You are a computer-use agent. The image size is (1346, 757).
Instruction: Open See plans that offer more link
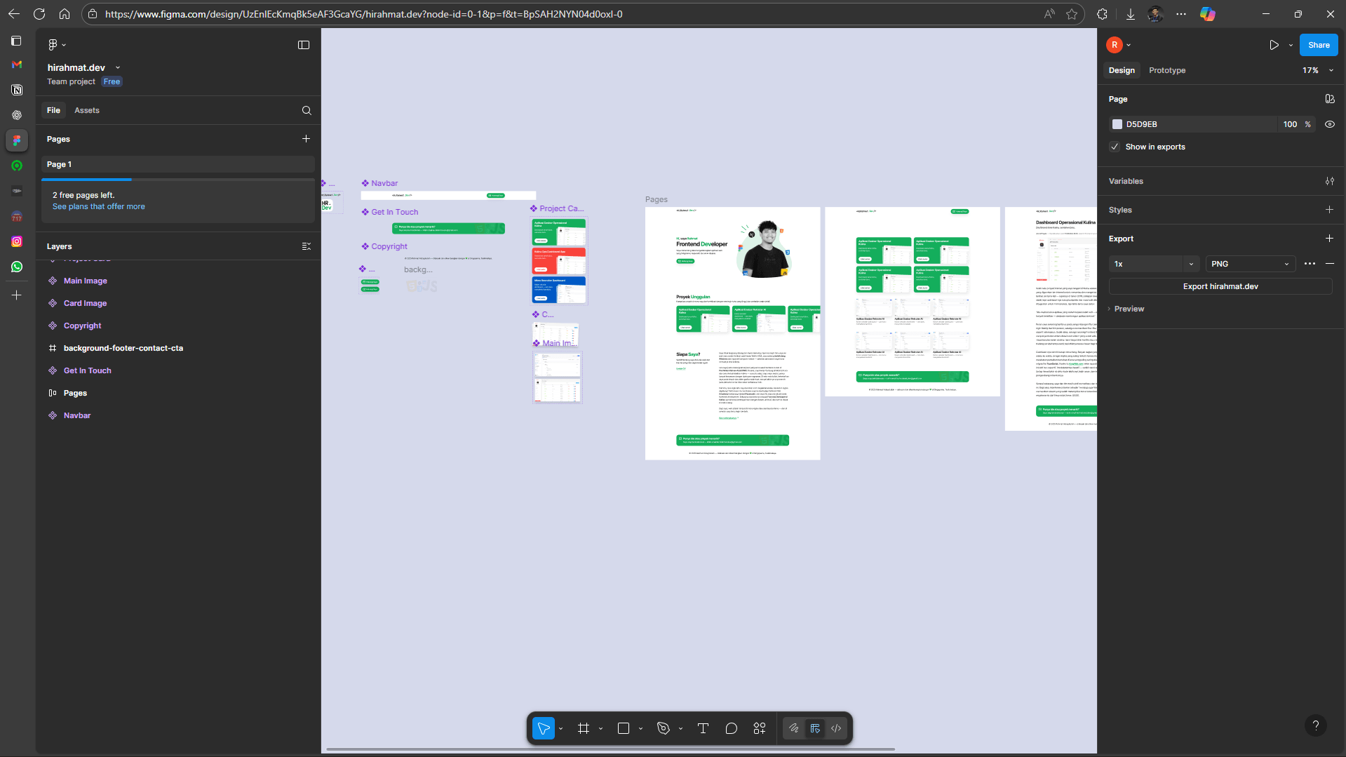click(x=99, y=206)
